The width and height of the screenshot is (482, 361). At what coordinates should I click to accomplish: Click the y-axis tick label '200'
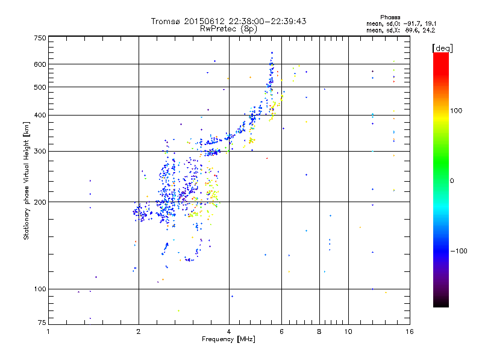click(40, 202)
